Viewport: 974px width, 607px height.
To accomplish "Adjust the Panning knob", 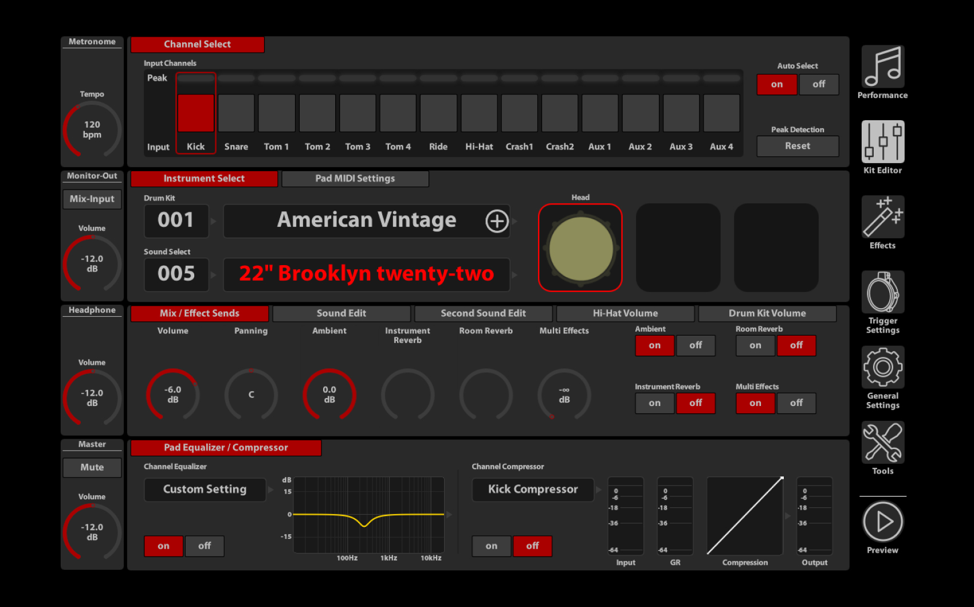I will pyautogui.click(x=250, y=395).
